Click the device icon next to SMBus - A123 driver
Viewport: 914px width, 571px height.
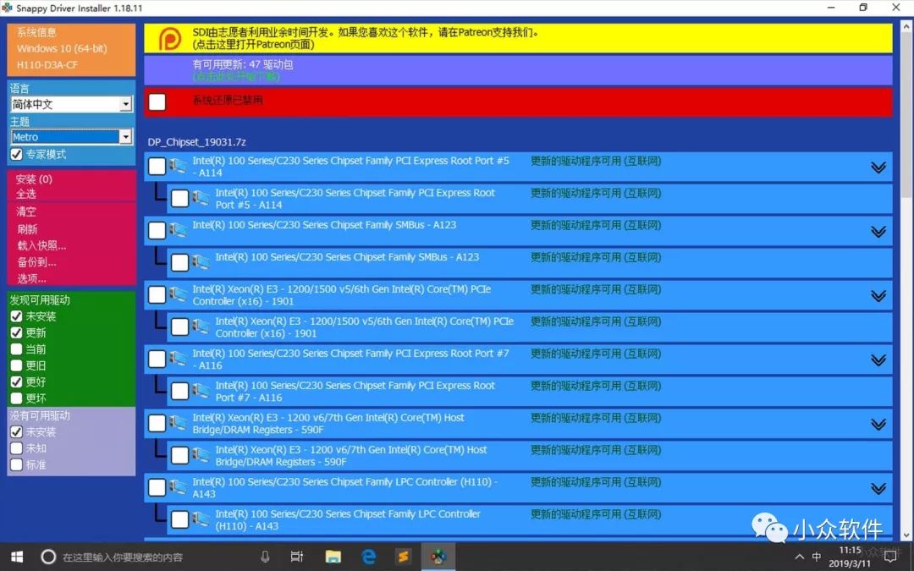(x=177, y=229)
